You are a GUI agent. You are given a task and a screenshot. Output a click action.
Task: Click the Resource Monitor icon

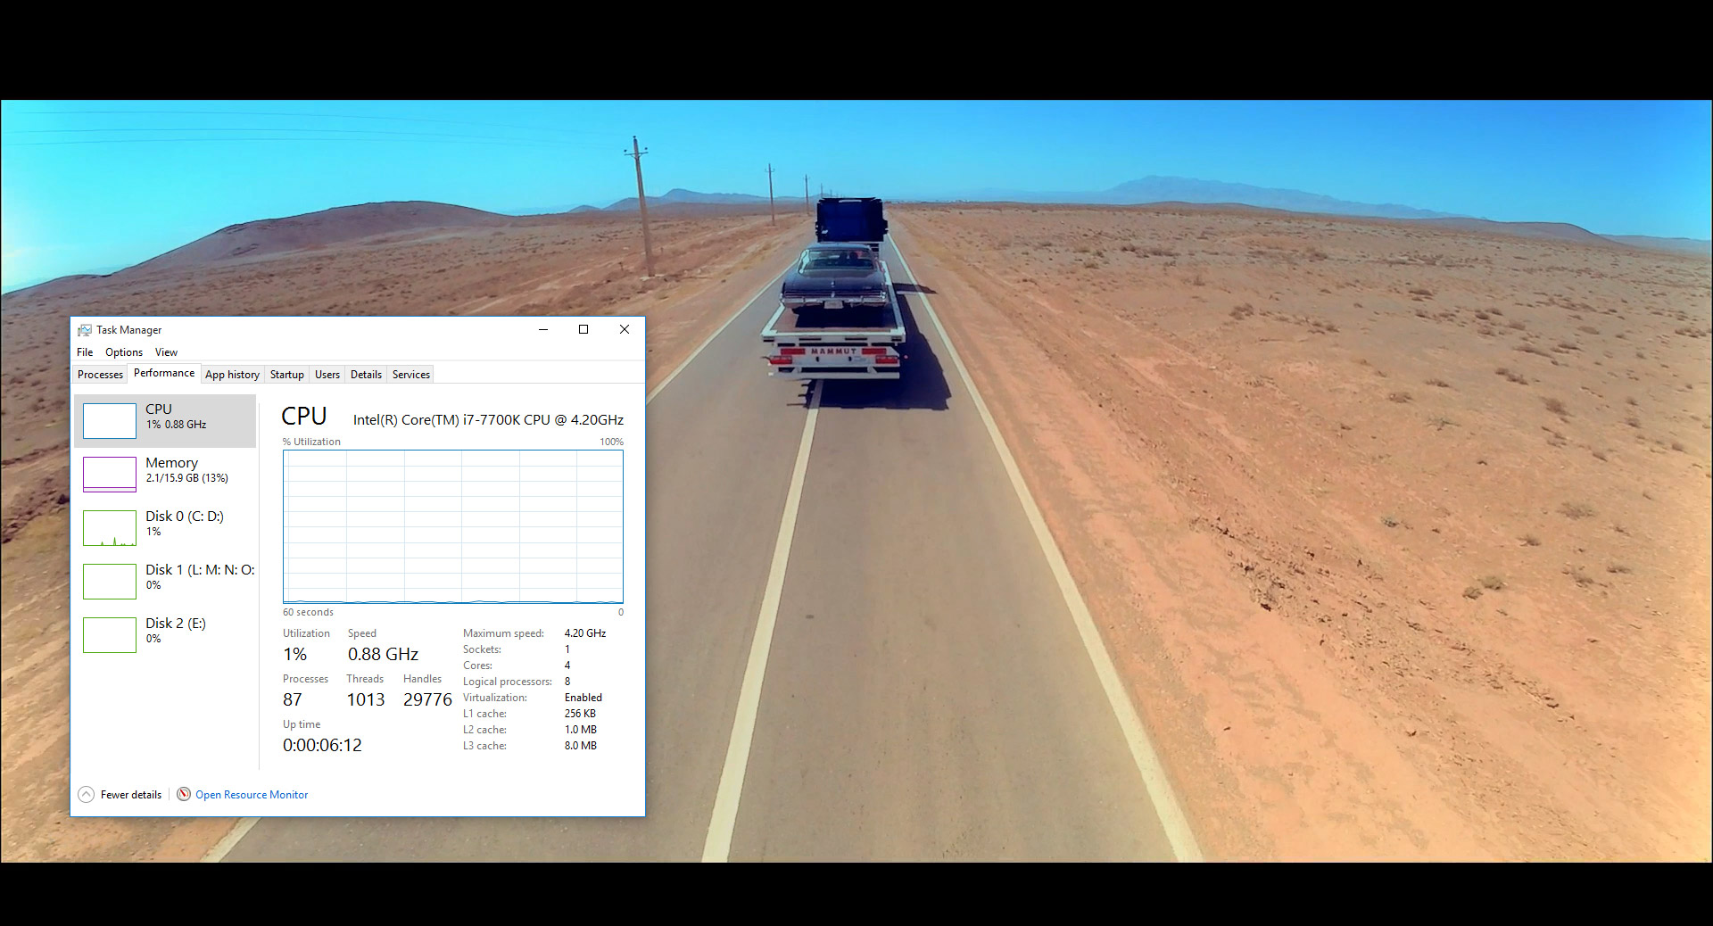tap(184, 795)
